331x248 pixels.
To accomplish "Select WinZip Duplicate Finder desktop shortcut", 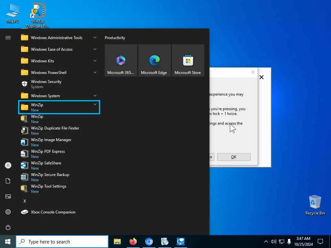I will [37, 15].
